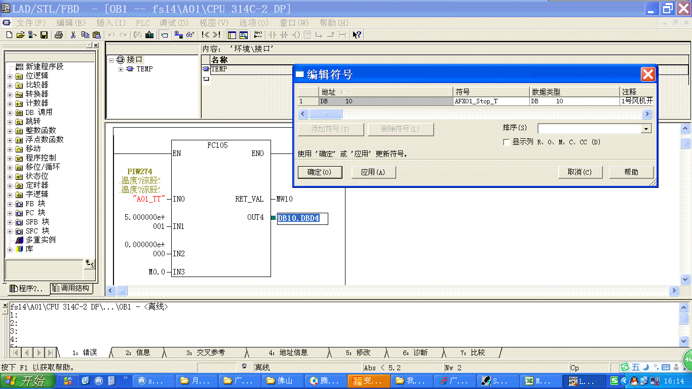The width and height of the screenshot is (692, 389).
Task: Open the 排序 dropdown list
Action: pos(645,129)
